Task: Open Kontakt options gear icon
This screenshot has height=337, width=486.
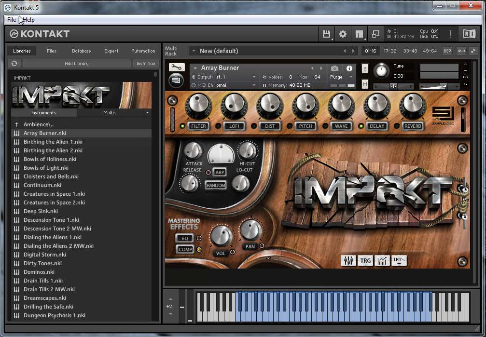Action: point(343,34)
